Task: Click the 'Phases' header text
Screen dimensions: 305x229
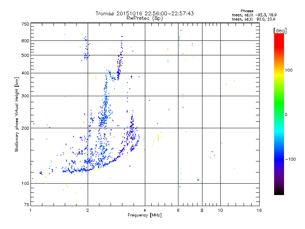Action: tap(247, 11)
